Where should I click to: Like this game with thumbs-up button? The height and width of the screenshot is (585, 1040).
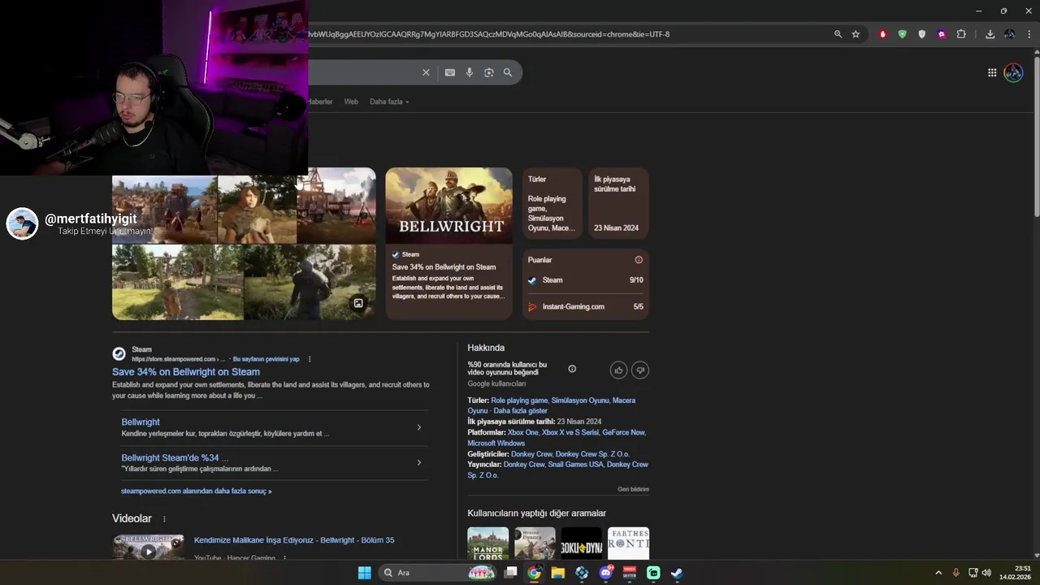618,370
